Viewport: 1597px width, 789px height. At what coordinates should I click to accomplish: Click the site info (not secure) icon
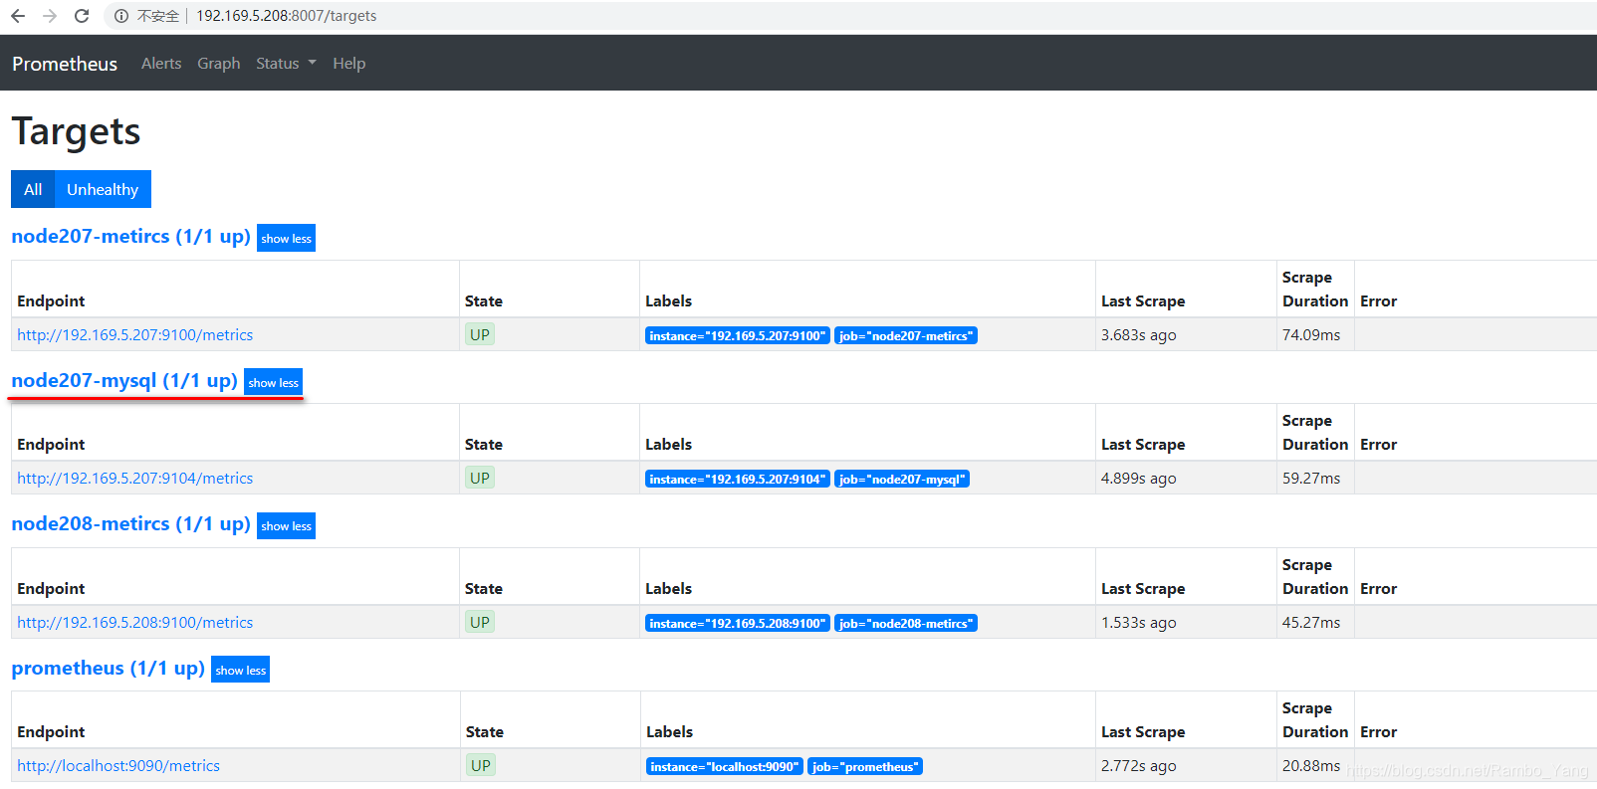pyautogui.click(x=121, y=16)
